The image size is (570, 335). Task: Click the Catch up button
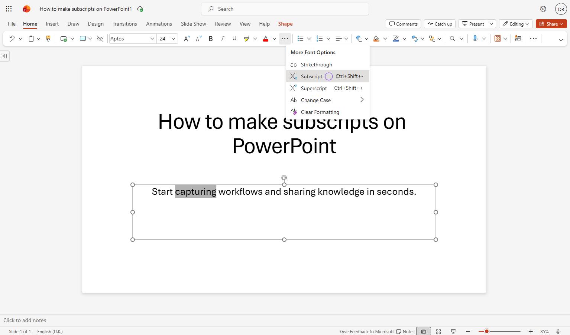(x=440, y=24)
